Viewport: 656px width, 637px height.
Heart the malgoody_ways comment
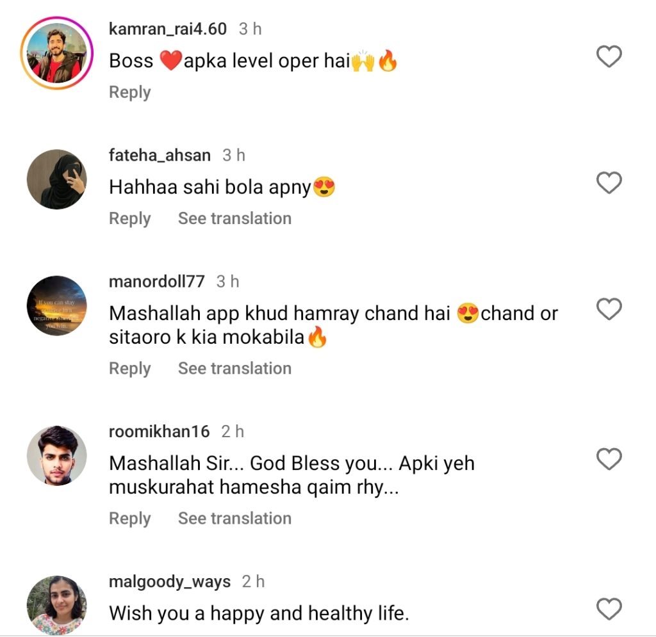[609, 608]
